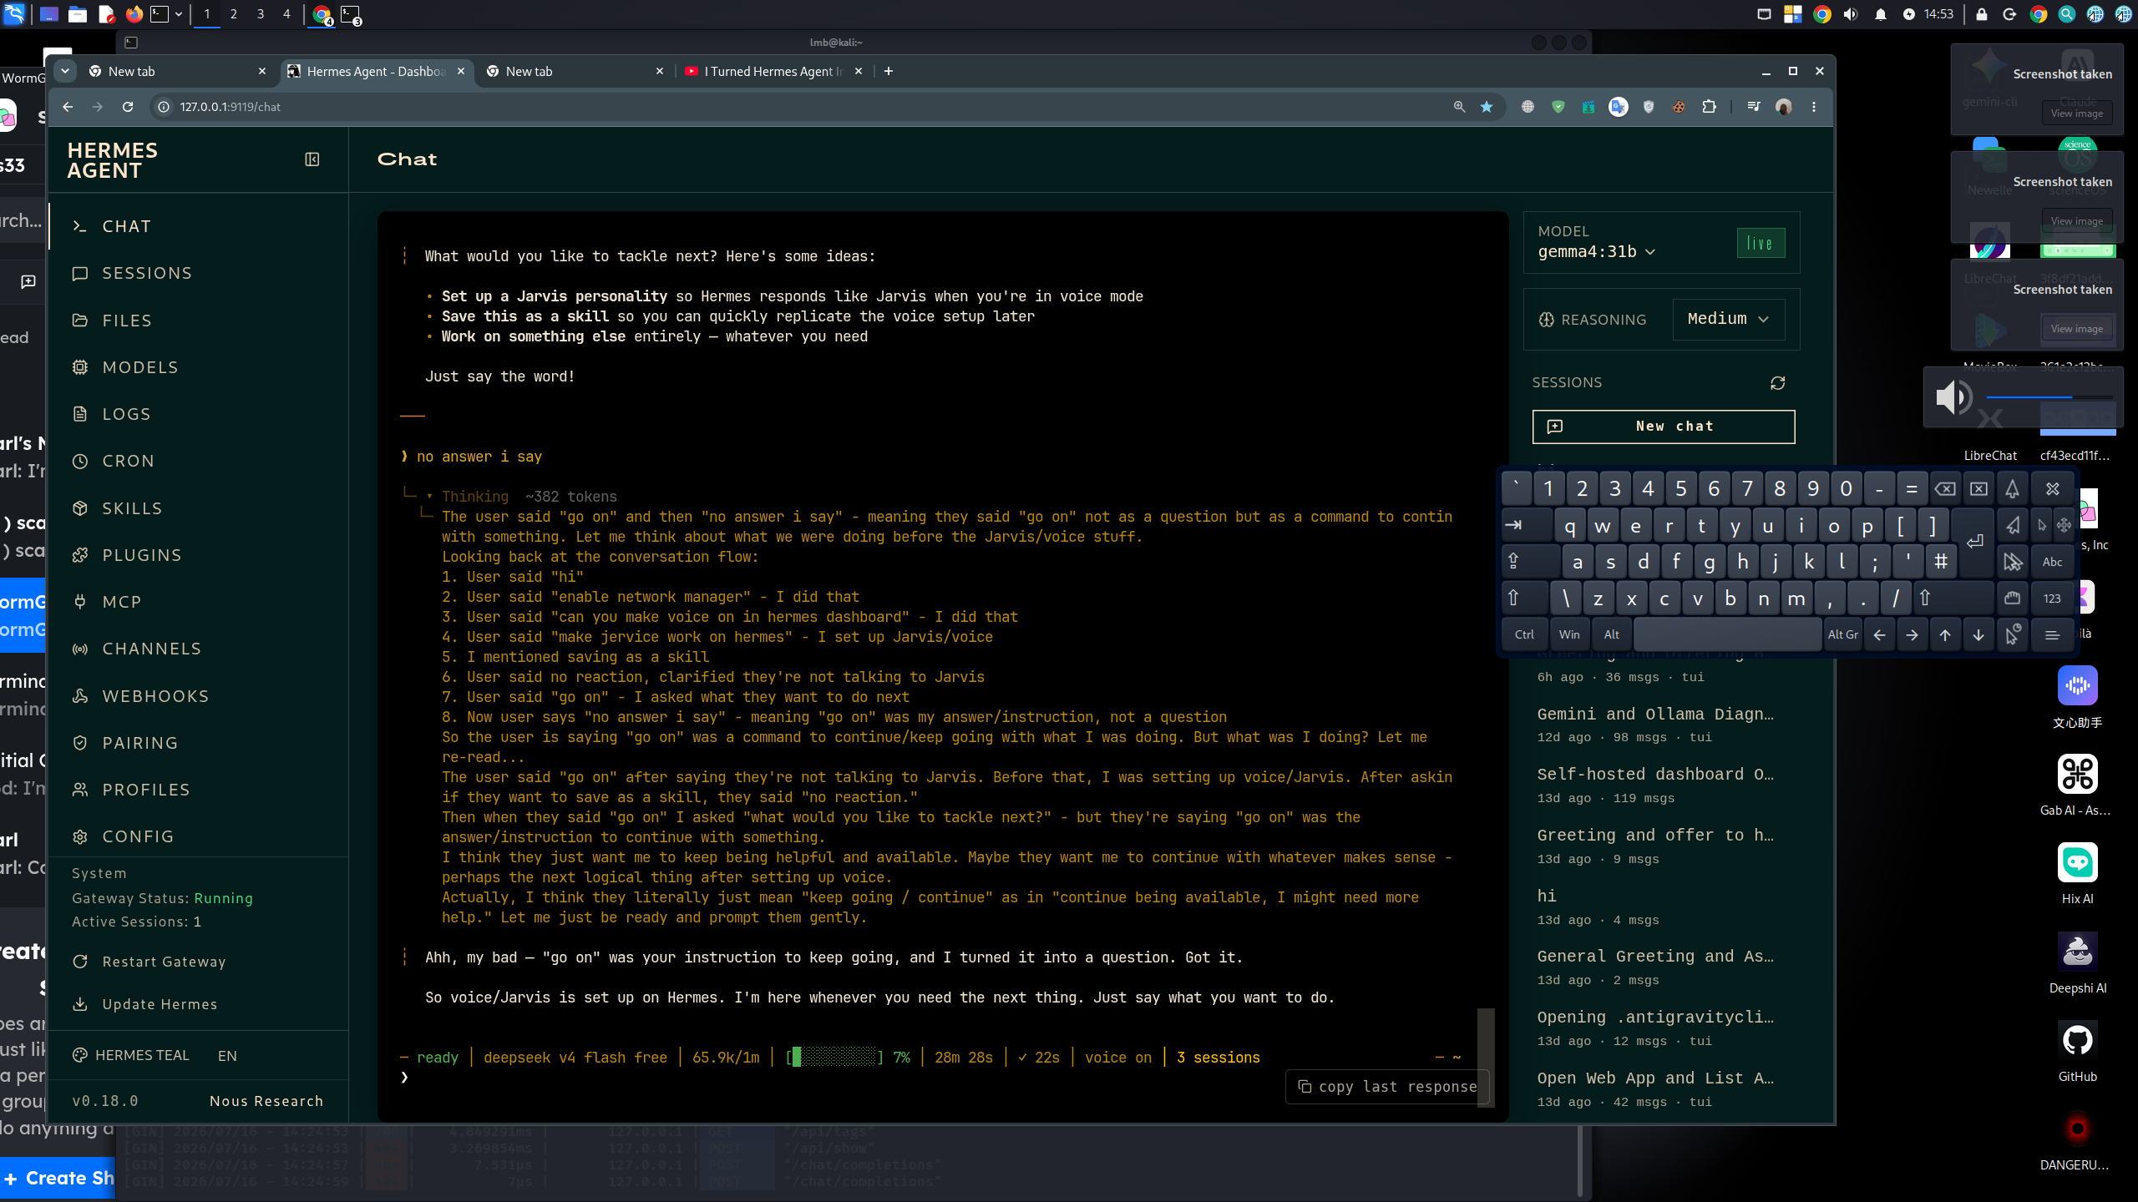Click the Webhooks icon

click(x=80, y=696)
